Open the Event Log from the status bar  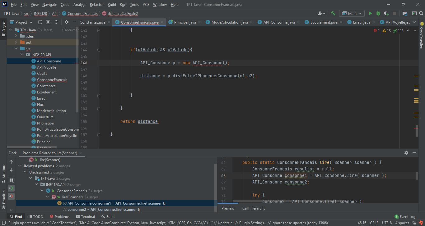tap(405, 216)
